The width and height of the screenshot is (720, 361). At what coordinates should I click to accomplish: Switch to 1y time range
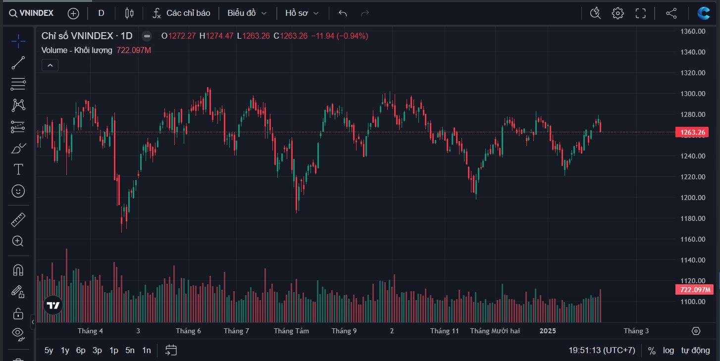(65, 350)
